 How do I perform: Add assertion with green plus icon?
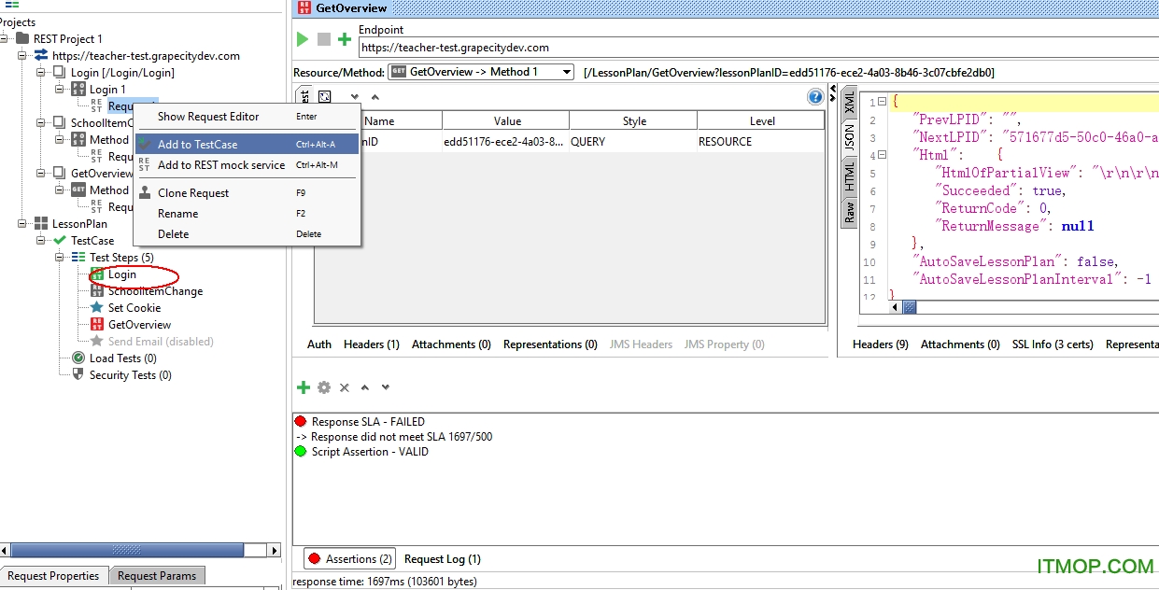(303, 387)
